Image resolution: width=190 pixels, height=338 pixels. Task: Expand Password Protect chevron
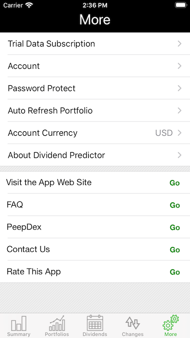click(179, 88)
